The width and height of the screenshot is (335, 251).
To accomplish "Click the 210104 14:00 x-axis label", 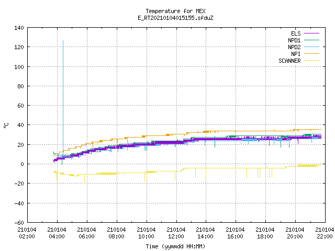I will click(206, 233).
